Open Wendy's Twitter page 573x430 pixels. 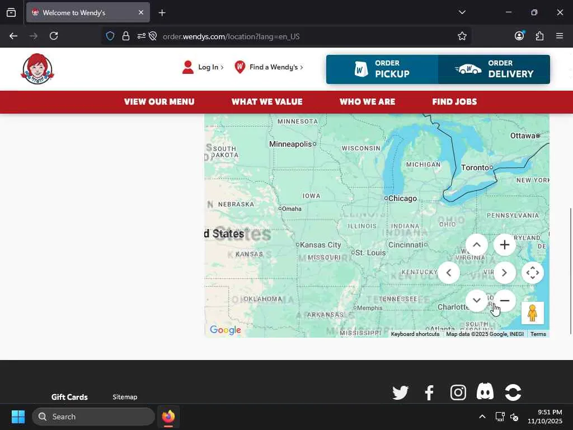point(401,392)
